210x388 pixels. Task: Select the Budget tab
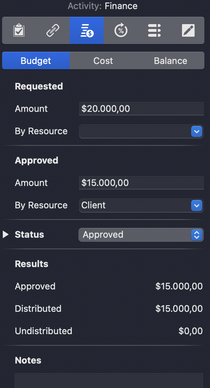pyautogui.click(x=35, y=60)
